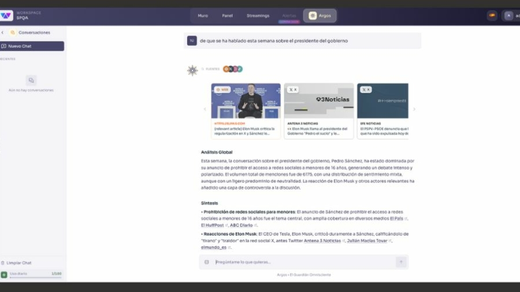Select the Argos tab icon

pos(313,16)
